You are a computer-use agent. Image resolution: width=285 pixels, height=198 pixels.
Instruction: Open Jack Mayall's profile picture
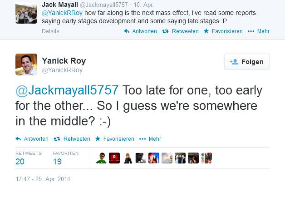tap(26, 13)
